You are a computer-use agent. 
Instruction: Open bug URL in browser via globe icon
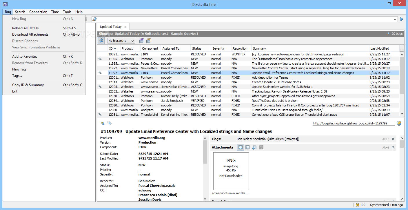[399, 123]
